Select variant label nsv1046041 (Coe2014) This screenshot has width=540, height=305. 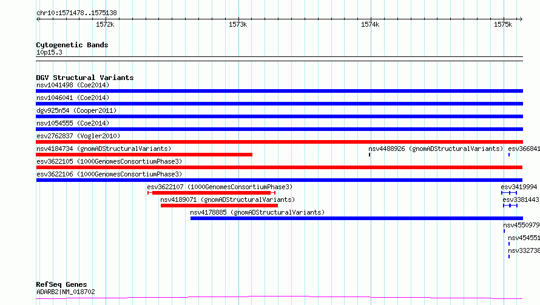point(73,98)
